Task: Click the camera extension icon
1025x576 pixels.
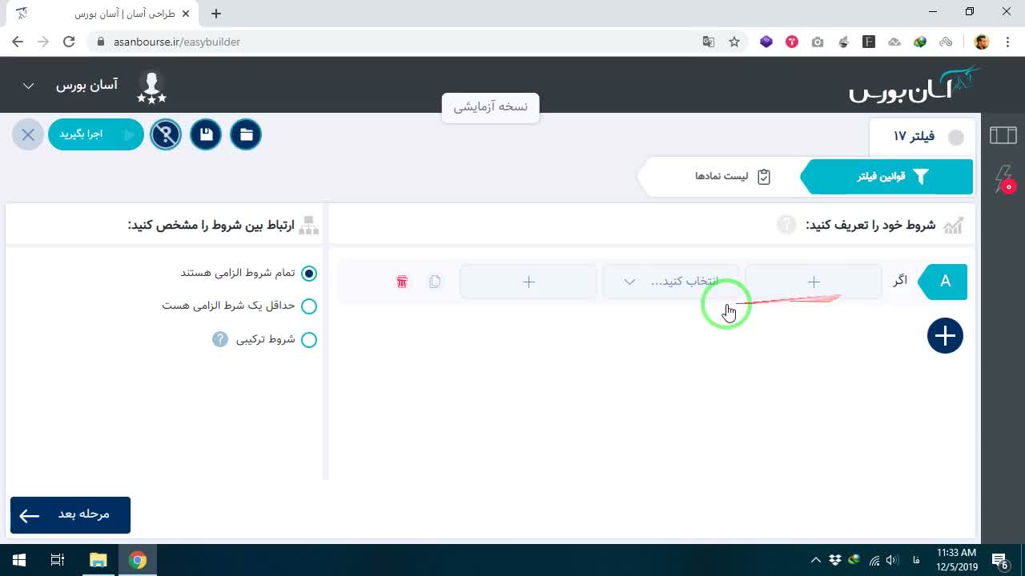Action: pos(818,42)
